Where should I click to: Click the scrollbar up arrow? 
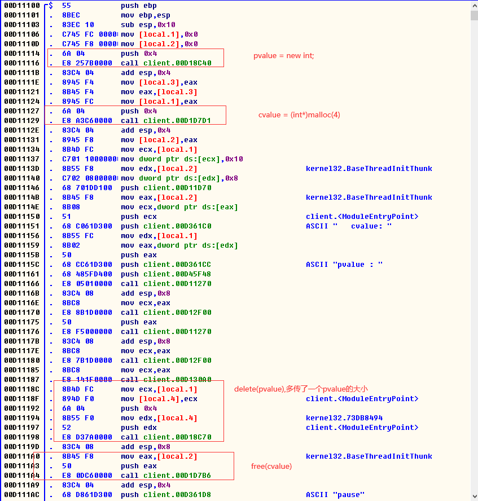tap(474, 6)
